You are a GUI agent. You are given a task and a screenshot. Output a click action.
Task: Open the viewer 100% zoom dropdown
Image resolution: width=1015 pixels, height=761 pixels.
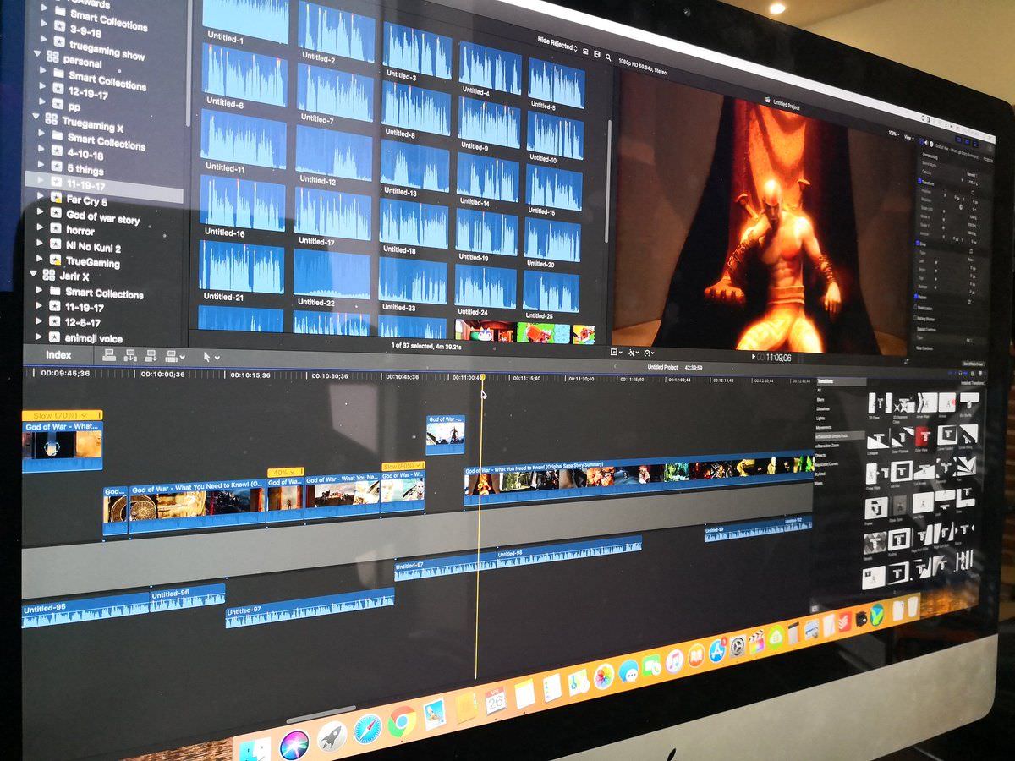894,133
